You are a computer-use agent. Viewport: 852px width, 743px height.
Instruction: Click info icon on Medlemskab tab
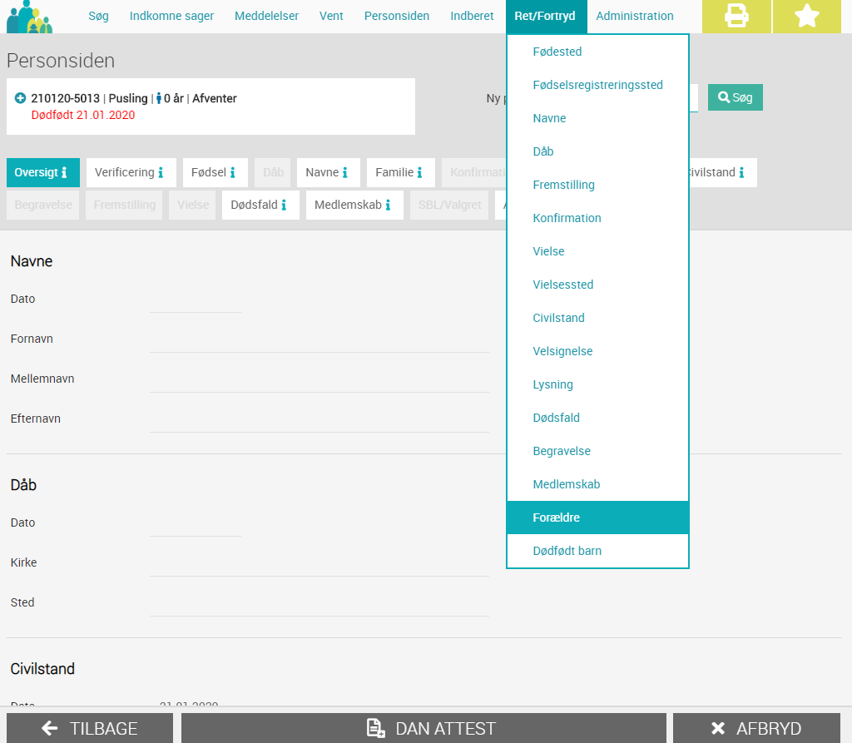(x=388, y=205)
